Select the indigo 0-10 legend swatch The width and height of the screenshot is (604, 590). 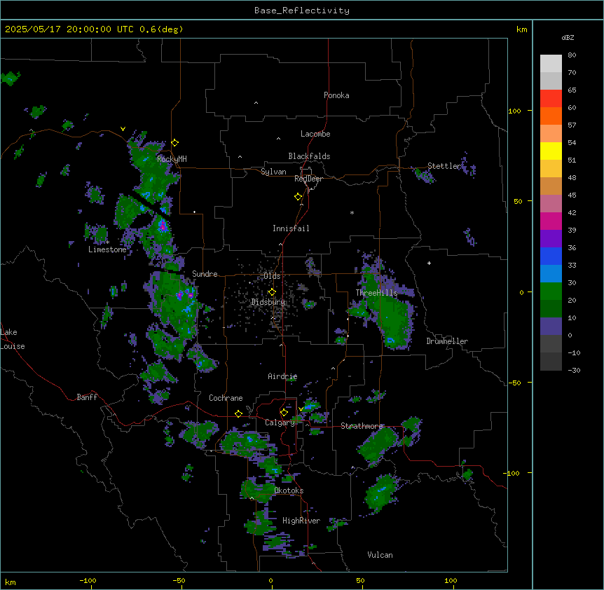point(551,327)
